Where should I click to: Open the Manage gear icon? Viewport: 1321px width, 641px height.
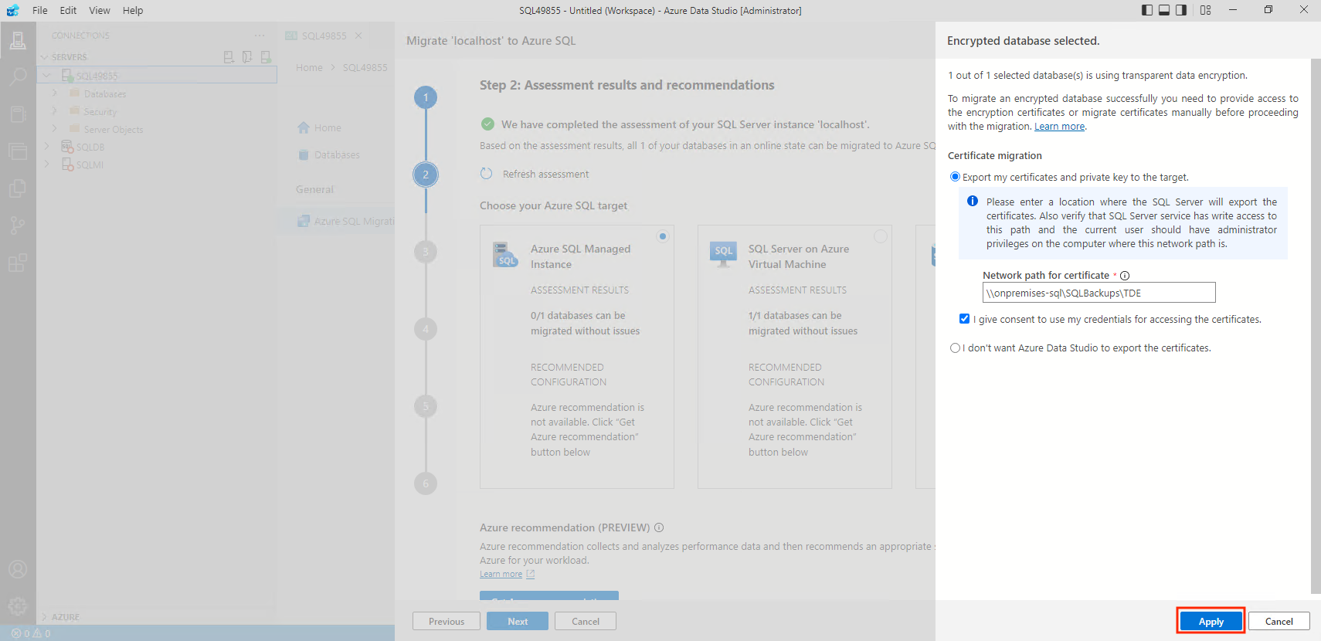pos(17,606)
